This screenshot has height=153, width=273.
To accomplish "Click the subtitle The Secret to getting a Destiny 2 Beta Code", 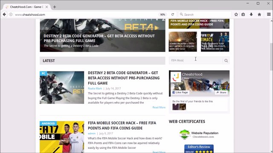I will point(71,45).
